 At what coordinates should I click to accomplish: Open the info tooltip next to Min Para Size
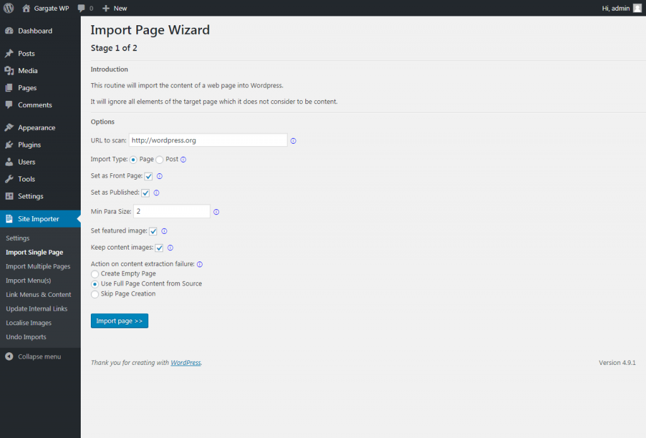pyautogui.click(x=216, y=212)
